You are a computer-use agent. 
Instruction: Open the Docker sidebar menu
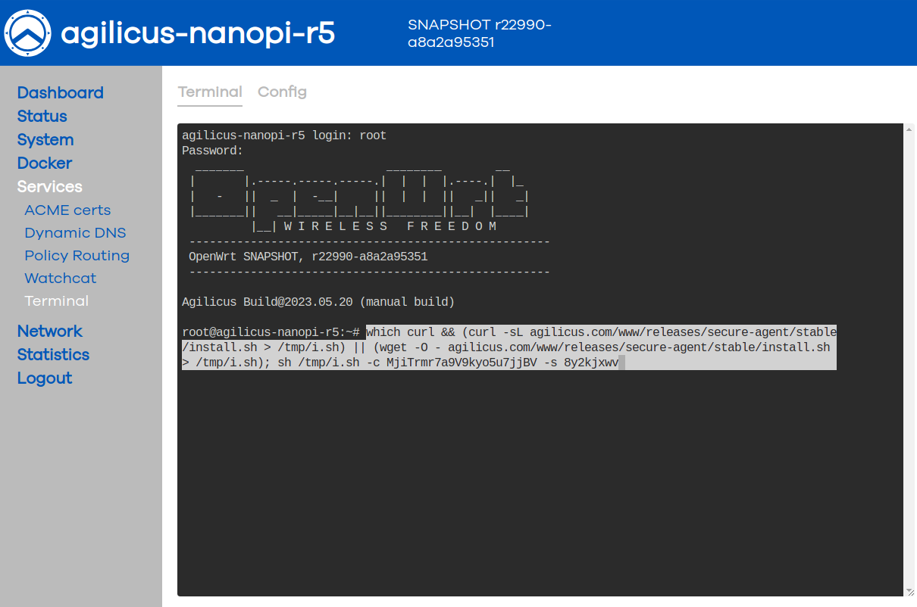45,163
